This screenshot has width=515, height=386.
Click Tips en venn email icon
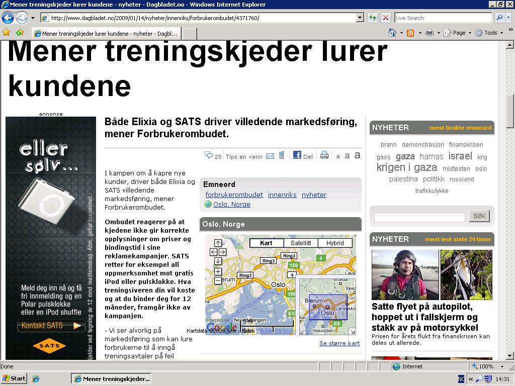tap(270, 156)
